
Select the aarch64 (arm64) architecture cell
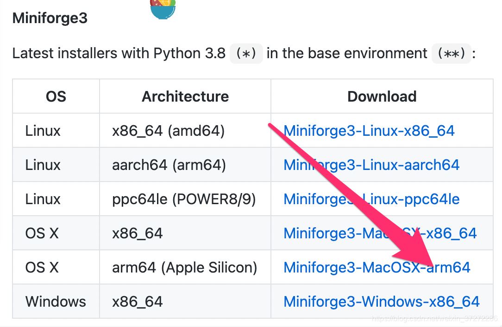click(169, 165)
